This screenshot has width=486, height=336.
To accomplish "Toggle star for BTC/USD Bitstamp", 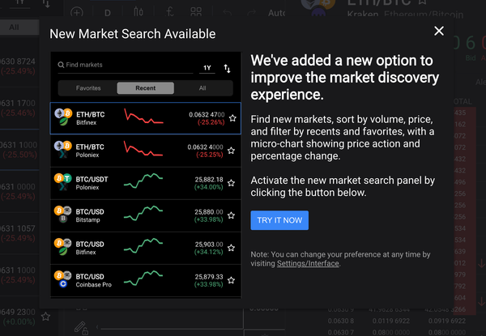I will tap(231, 215).
